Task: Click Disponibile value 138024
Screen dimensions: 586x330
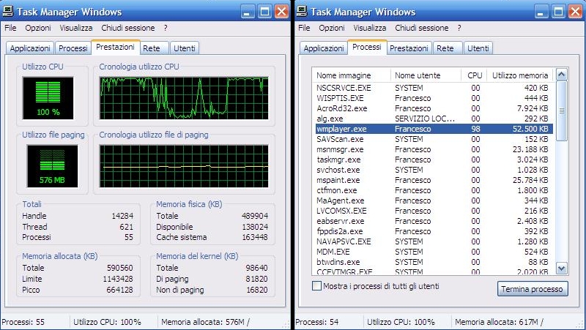Action: [255, 227]
